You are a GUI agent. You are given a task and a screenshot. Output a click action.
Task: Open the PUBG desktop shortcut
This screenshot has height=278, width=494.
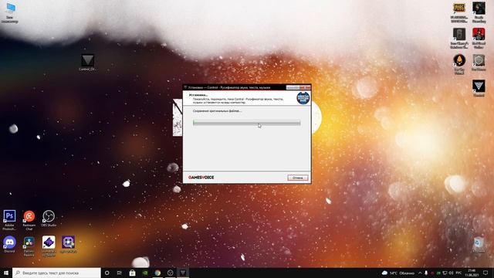(459, 12)
